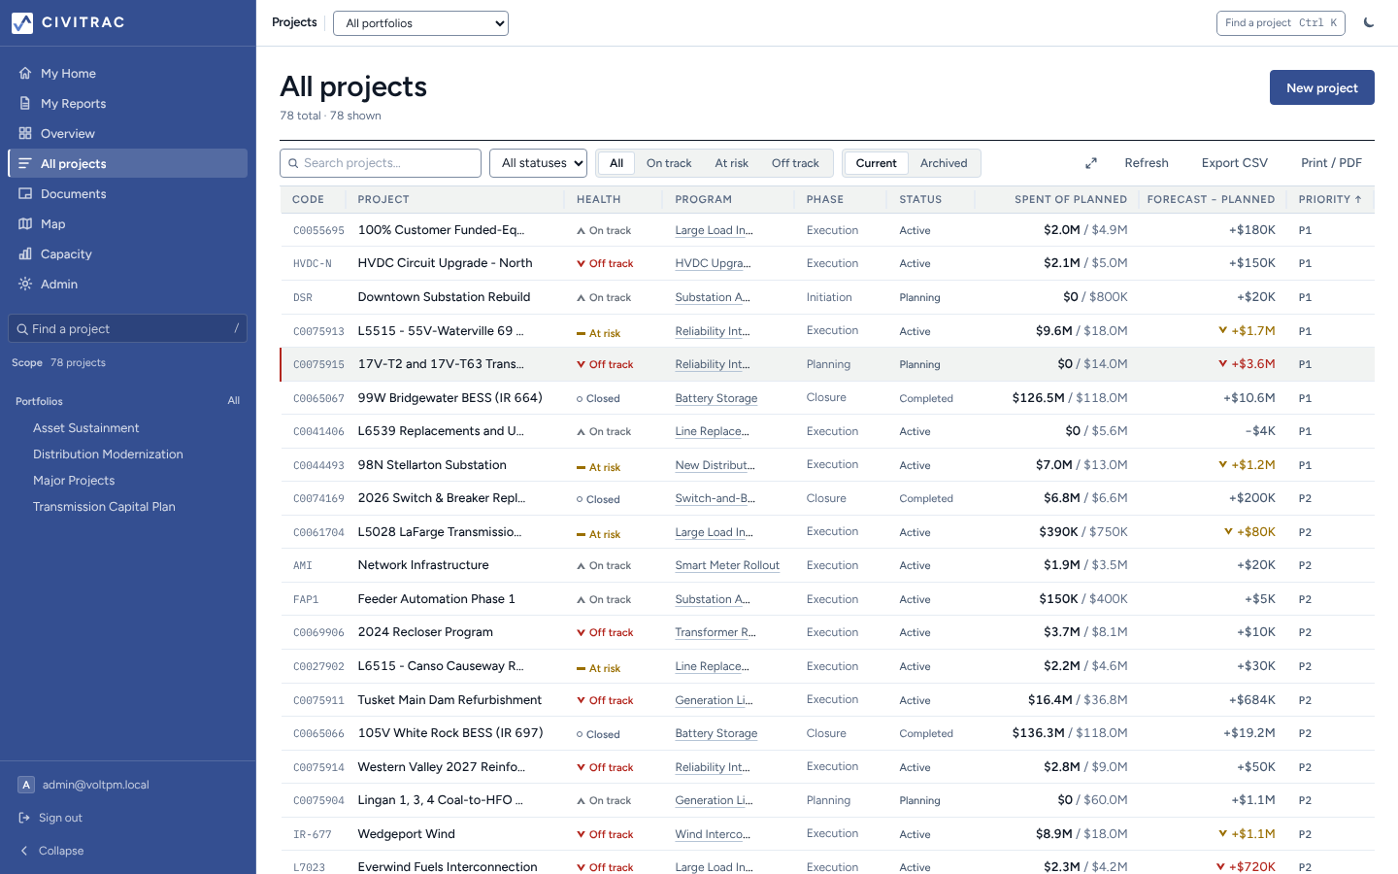Open the All statuses dropdown

tap(538, 163)
